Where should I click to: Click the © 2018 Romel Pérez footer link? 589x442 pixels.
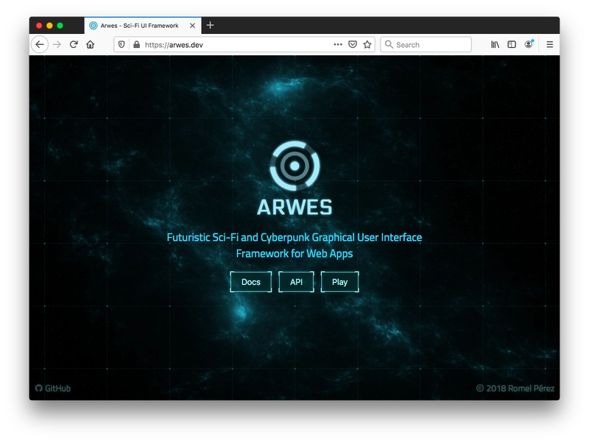[x=515, y=388]
